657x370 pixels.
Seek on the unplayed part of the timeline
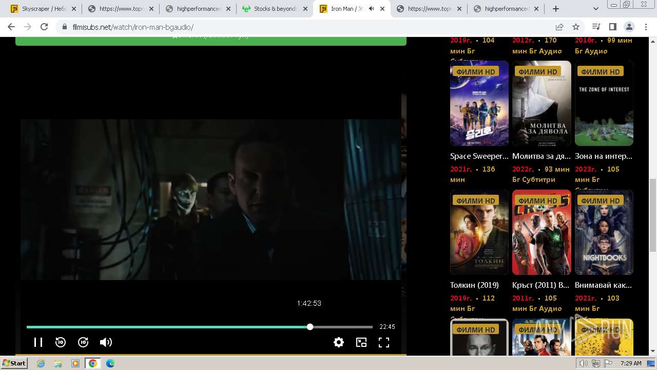tap(342, 327)
